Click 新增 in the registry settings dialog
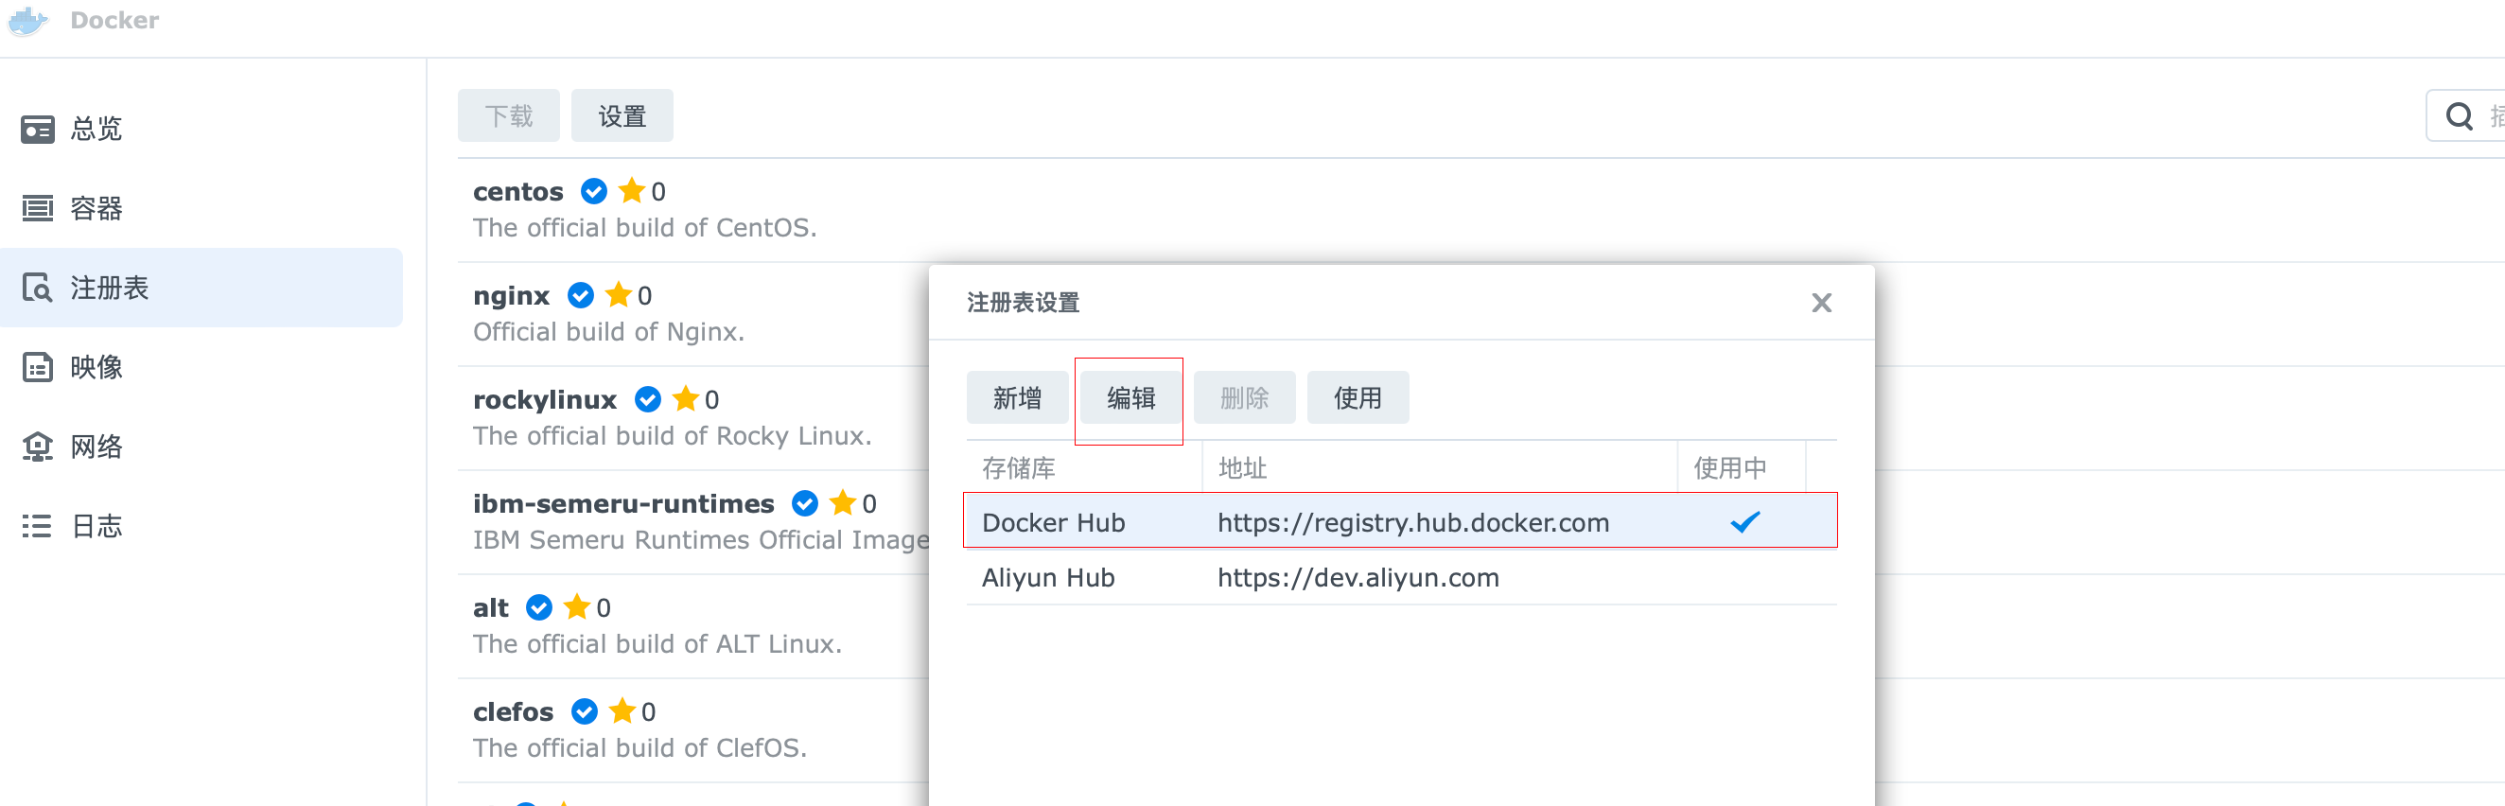The image size is (2505, 806). 1017,398
